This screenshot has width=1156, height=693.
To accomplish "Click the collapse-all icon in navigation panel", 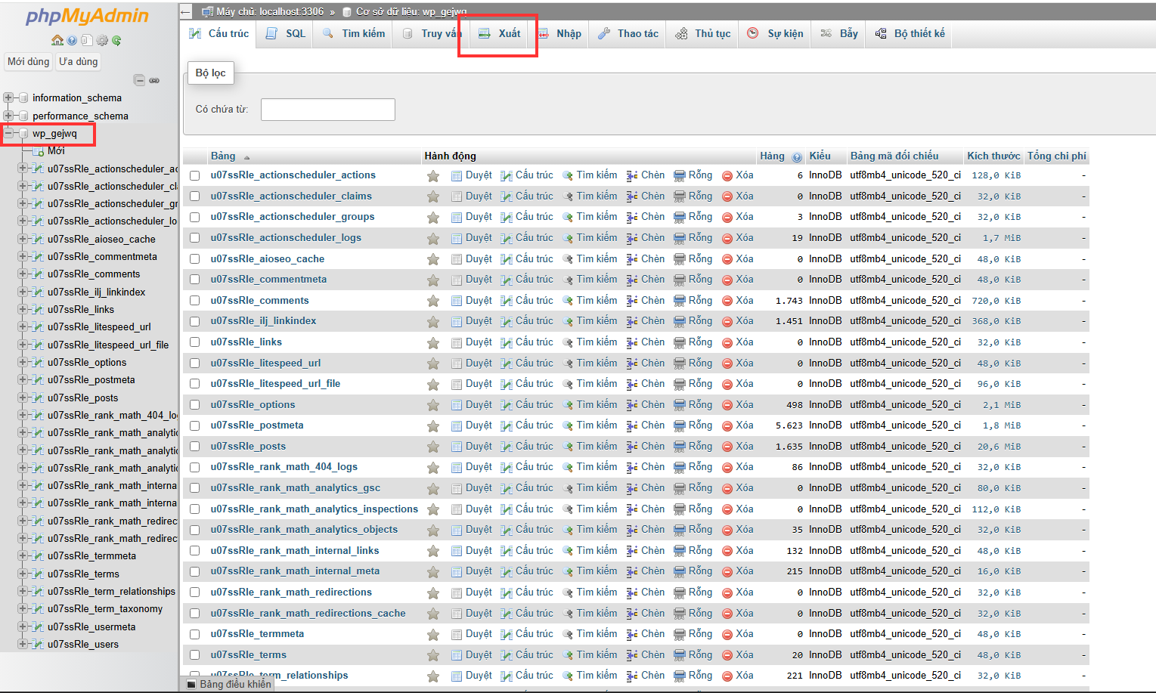I will click(139, 80).
